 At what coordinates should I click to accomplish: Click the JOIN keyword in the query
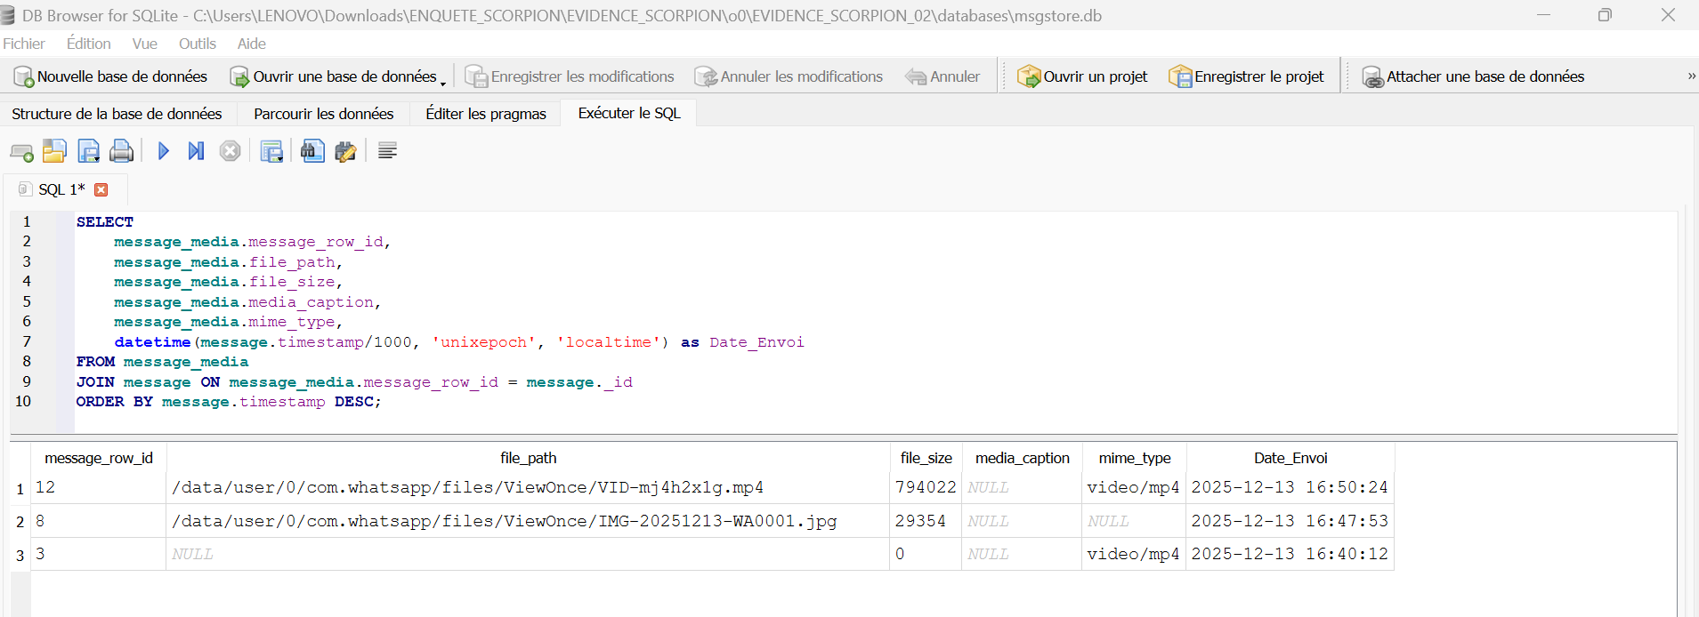[95, 382]
